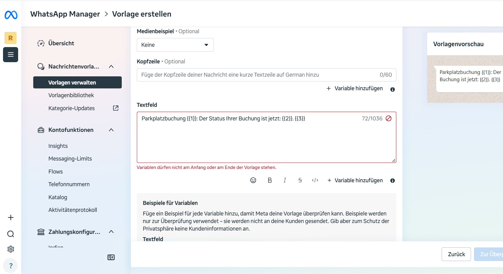503x274 pixels.
Task: Collapse the Nachrichtenvorlagen section chevron
Action: tap(111, 66)
